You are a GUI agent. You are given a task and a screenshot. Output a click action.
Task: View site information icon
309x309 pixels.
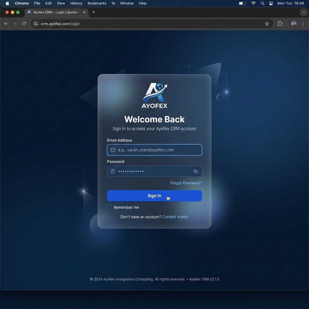[36, 24]
